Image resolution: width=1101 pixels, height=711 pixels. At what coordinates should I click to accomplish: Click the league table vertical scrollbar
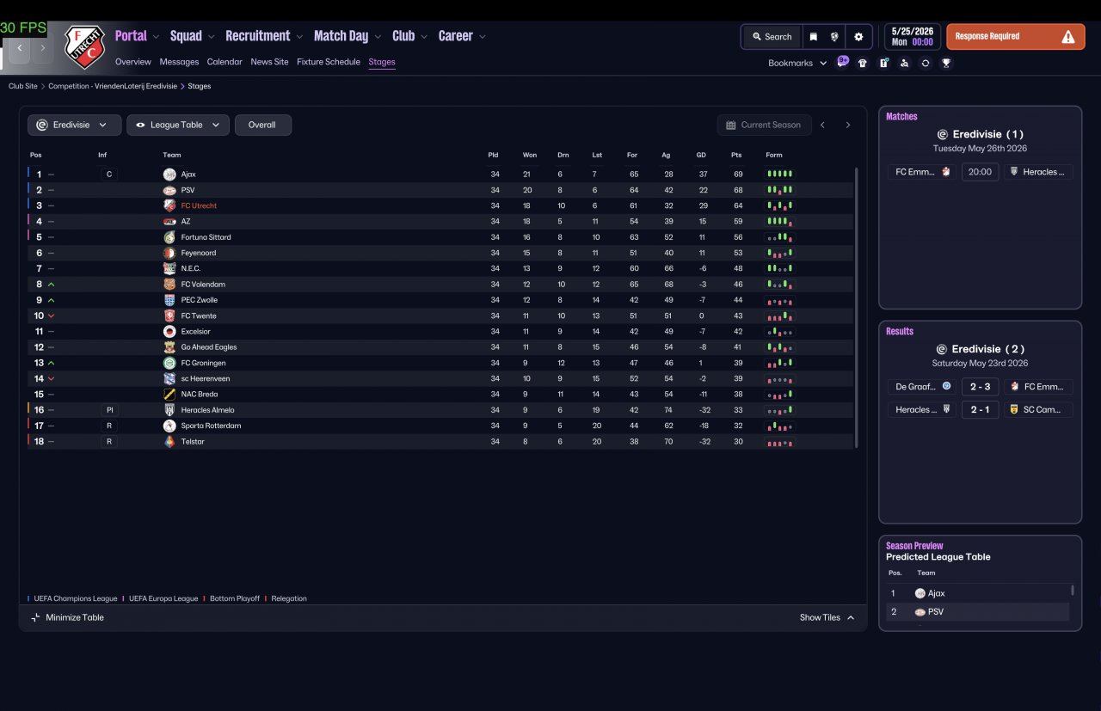857,307
